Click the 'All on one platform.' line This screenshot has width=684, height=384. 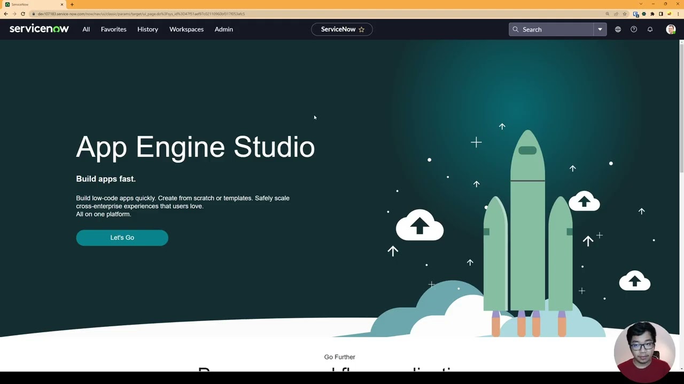[103, 214]
